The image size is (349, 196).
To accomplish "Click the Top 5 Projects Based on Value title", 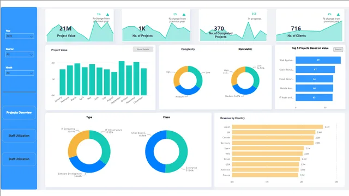I will tap(310, 48).
